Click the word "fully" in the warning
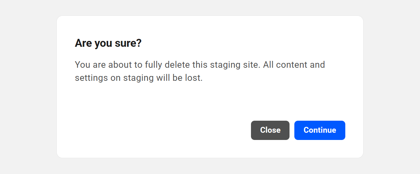Image resolution: width=420 pixels, height=174 pixels. (x=154, y=65)
